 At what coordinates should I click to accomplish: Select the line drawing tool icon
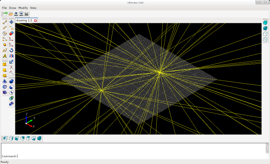click(5, 22)
